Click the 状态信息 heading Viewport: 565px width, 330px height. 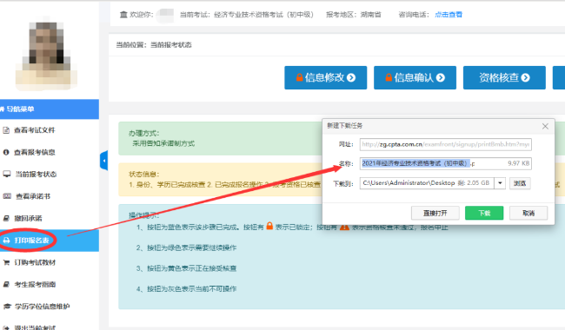tap(144, 175)
